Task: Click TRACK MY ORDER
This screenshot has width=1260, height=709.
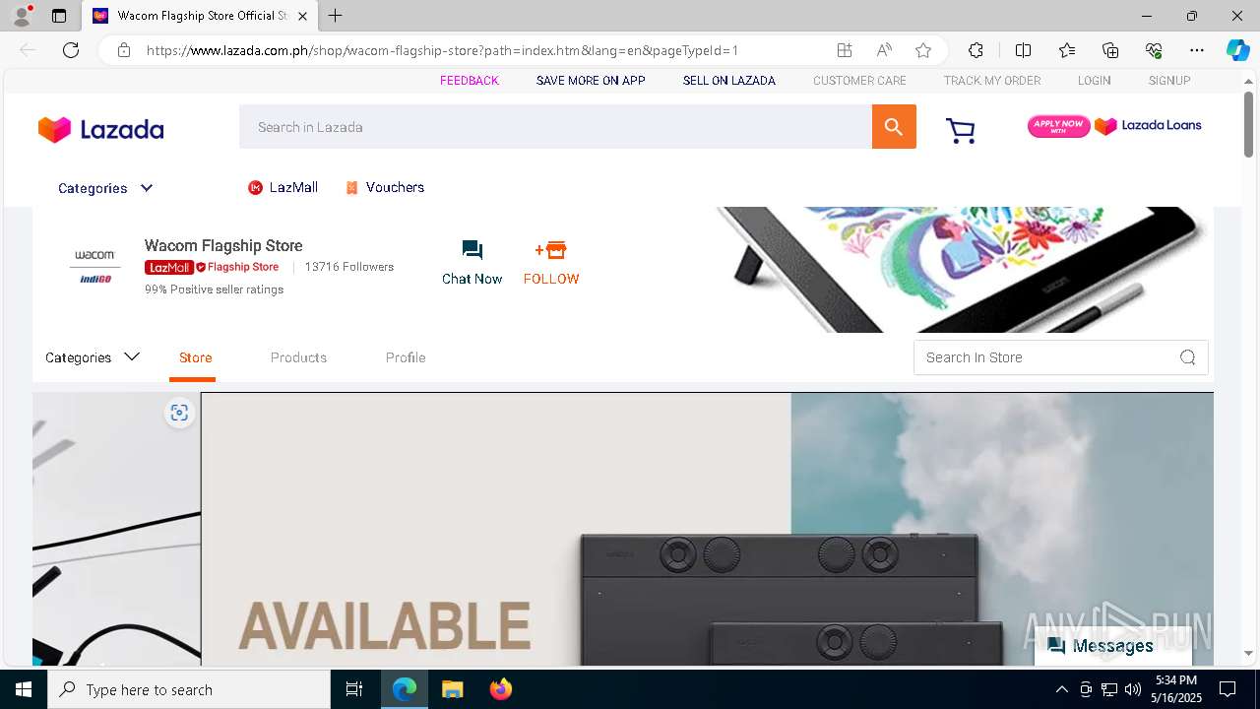Action: pos(992,81)
